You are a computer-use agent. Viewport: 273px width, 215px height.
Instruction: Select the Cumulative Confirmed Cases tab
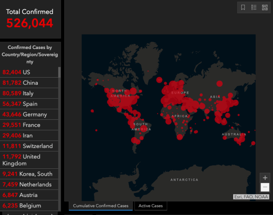coord(101,206)
